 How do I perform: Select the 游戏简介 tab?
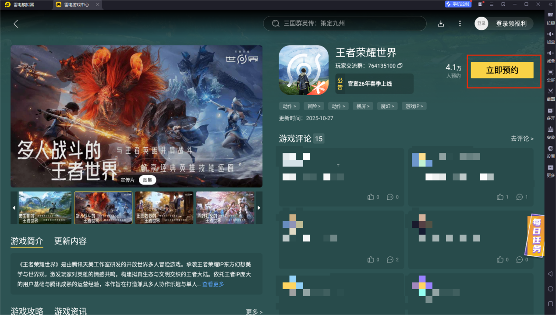coord(27,241)
